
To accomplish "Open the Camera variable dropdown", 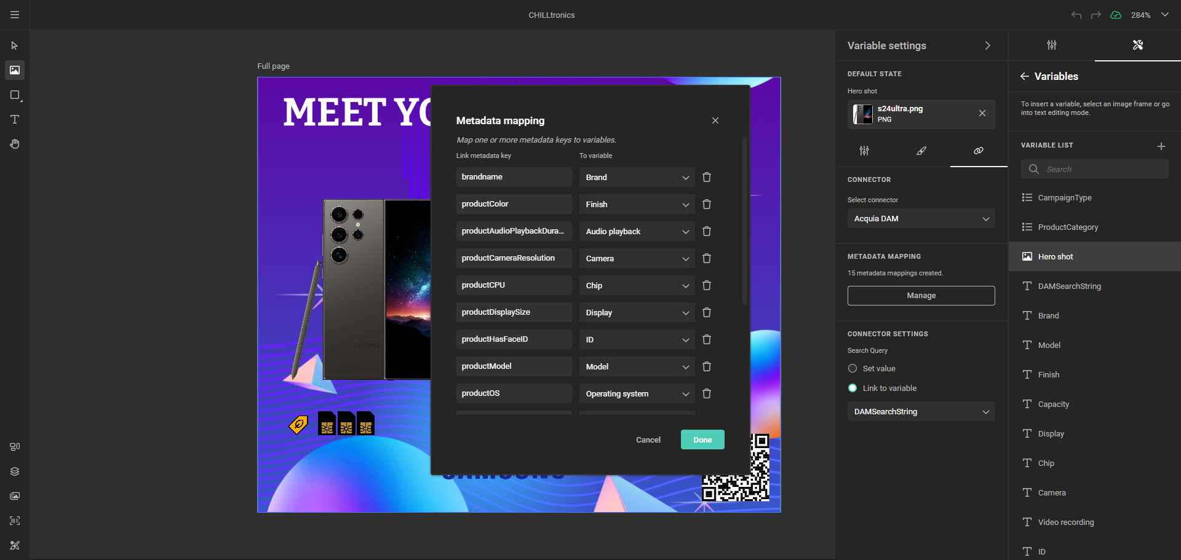I will pos(637,258).
